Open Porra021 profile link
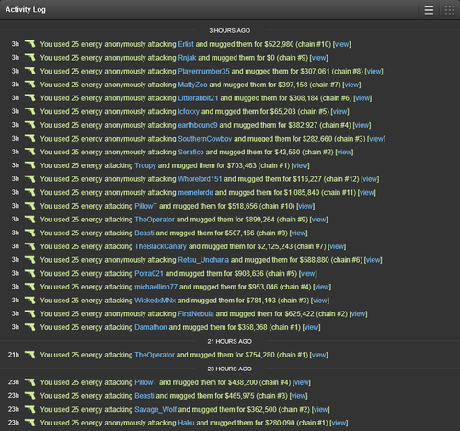This screenshot has height=431, width=460. click(149, 274)
